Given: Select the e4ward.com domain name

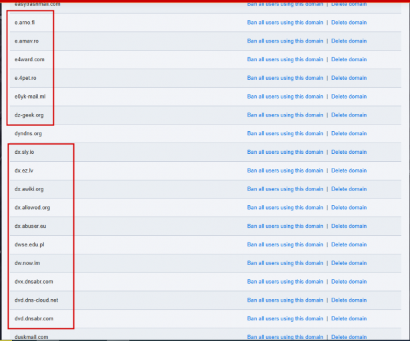Looking at the screenshot, I should [x=29, y=59].
